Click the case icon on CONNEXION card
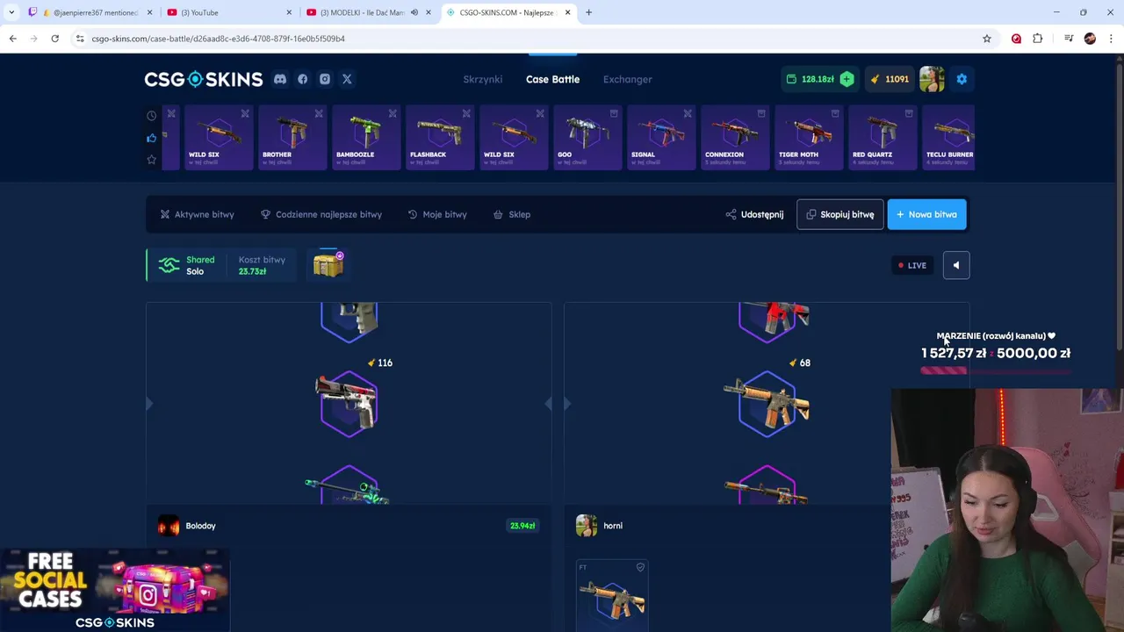The height and width of the screenshot is (632, 1124). click(761, 113)
